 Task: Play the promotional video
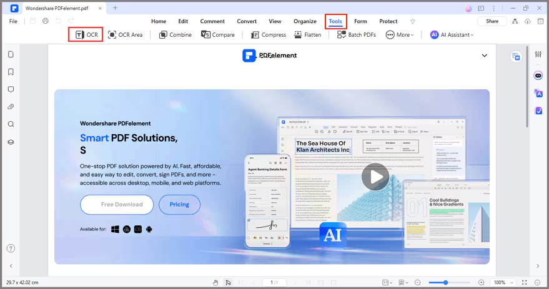point(375,177)
